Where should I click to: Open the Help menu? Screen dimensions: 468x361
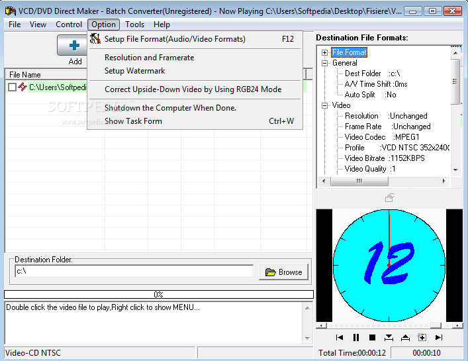coord(162,25)
